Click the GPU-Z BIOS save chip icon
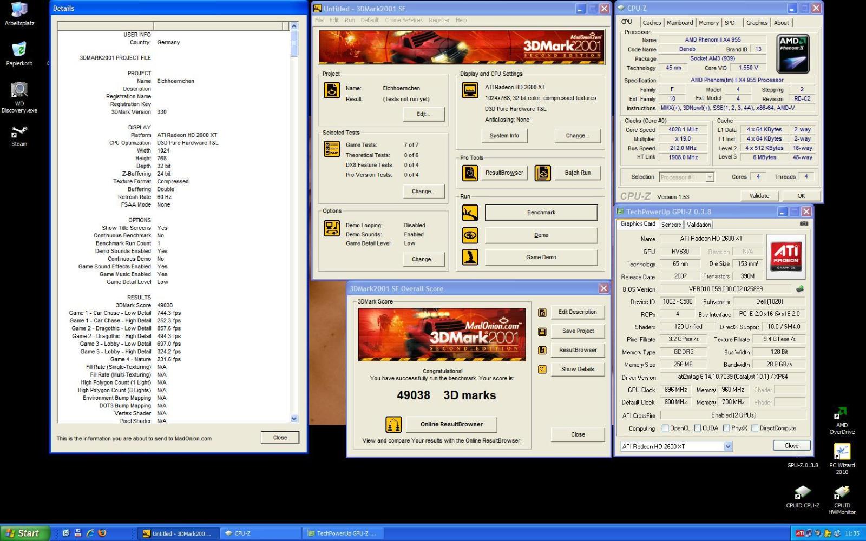This screenshot has width=866, height=541. tap(800, 289)
